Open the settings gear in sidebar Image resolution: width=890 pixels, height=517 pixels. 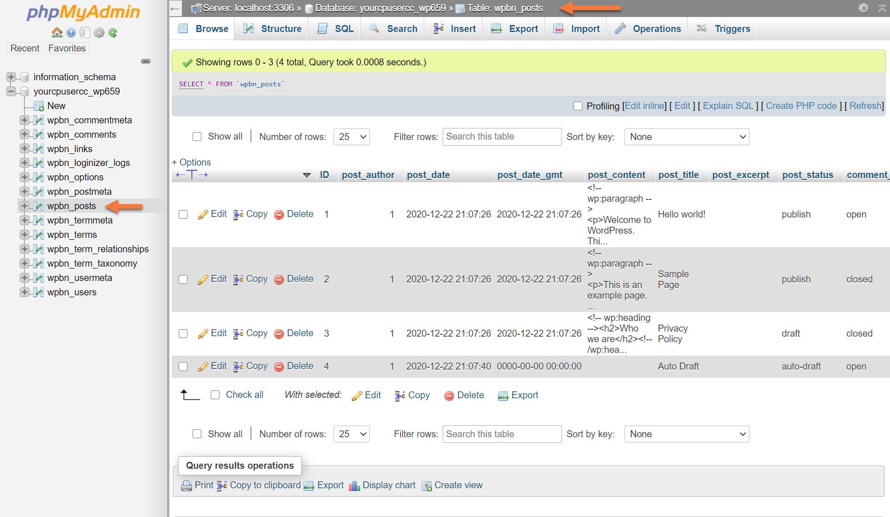[x=99, y=32]
